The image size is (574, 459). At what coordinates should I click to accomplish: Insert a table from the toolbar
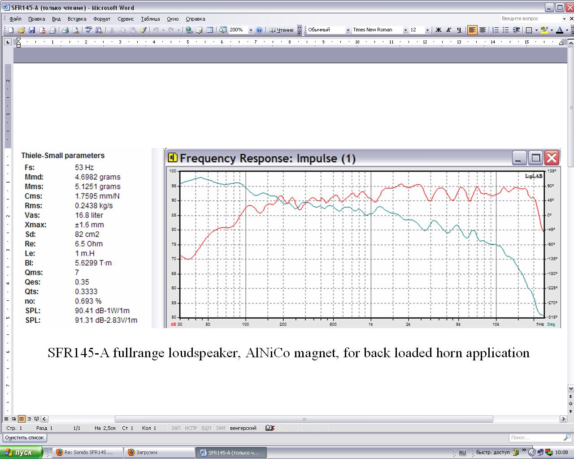pyautogui.click(x=210, y=30)
